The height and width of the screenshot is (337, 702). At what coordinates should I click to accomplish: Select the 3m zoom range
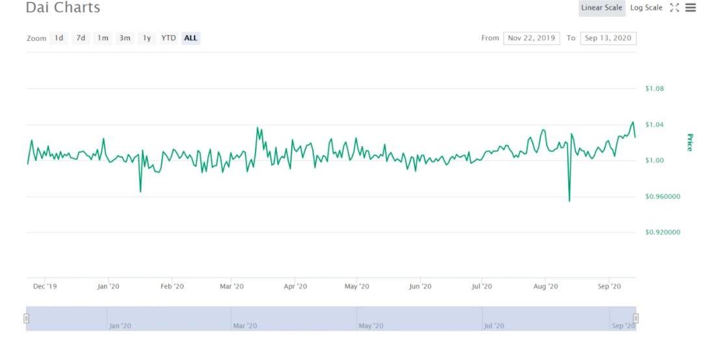pyautogui.click(x=125, y=38)
